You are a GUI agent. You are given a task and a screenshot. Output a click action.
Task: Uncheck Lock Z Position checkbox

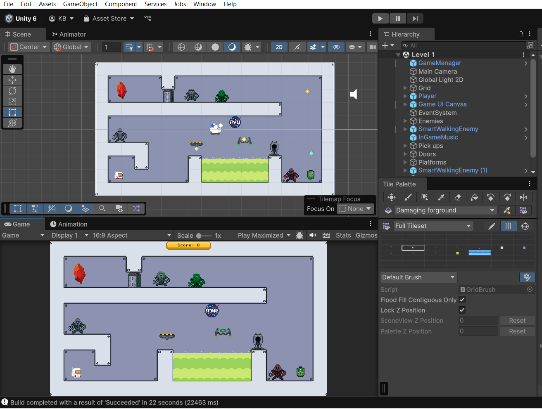click(462, 310)
